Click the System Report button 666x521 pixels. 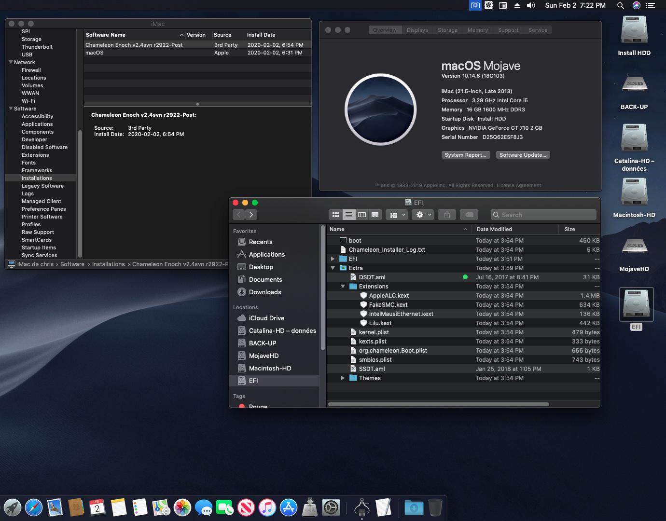tap(466, 155)
